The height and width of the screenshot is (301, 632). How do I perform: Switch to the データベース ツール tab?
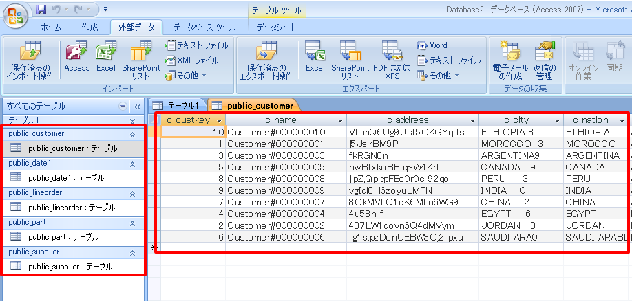tap(204, 27)
